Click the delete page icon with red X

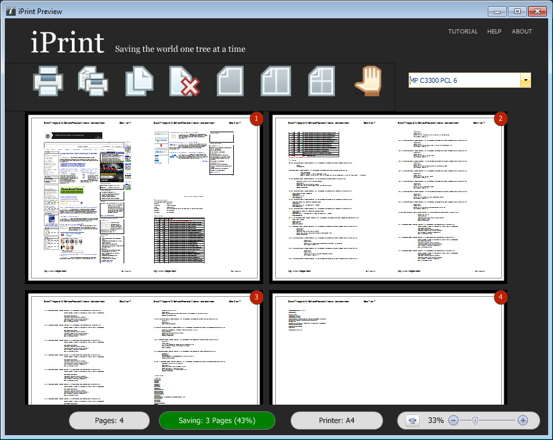[x=184, y=81]
